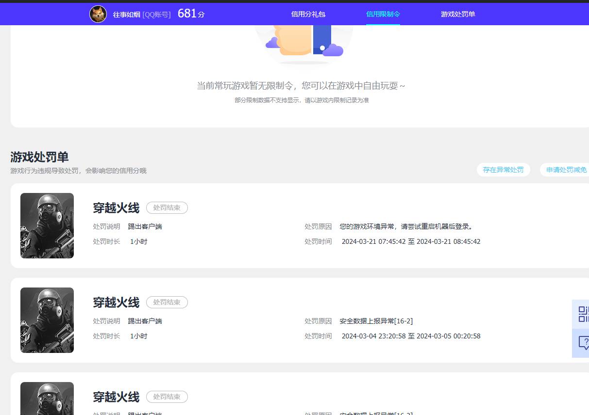The width and height of the screenshot is (589, 415).
Task: Click the first 穿越火线 game icon
Action: 47,225
